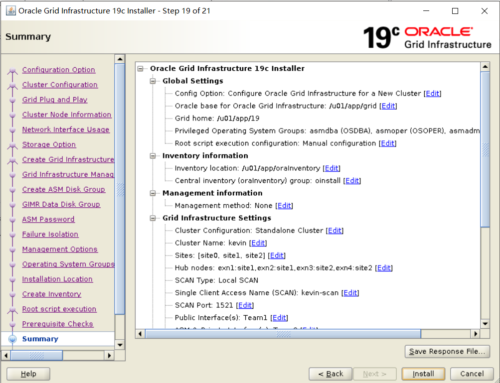
Task: Edit the Cluster Name kevin
Action: [258, 243]
